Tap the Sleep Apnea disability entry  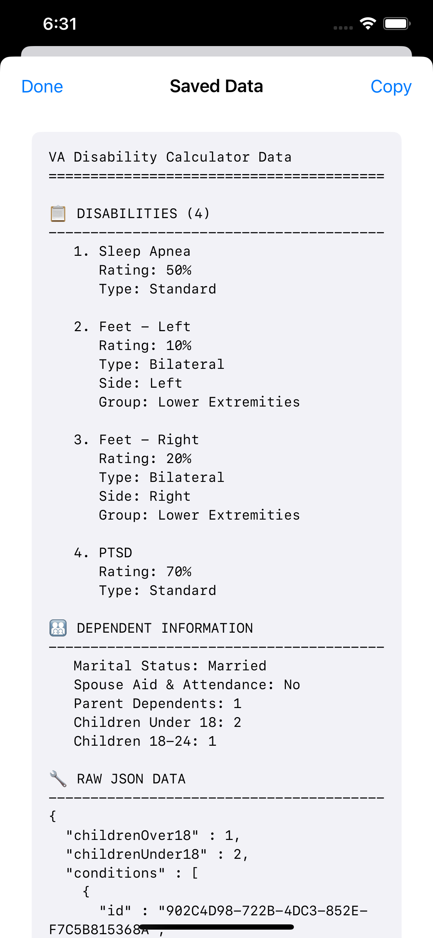[144, 252]
